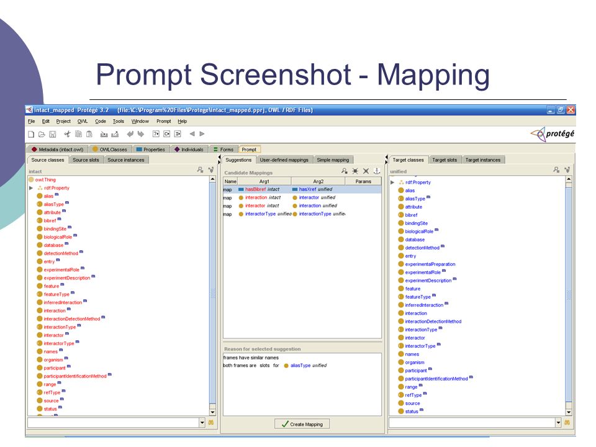The image size is (596, 447).
Task: Open the Source slots tab
Action: pyautogui.click(x=86, y=160)
